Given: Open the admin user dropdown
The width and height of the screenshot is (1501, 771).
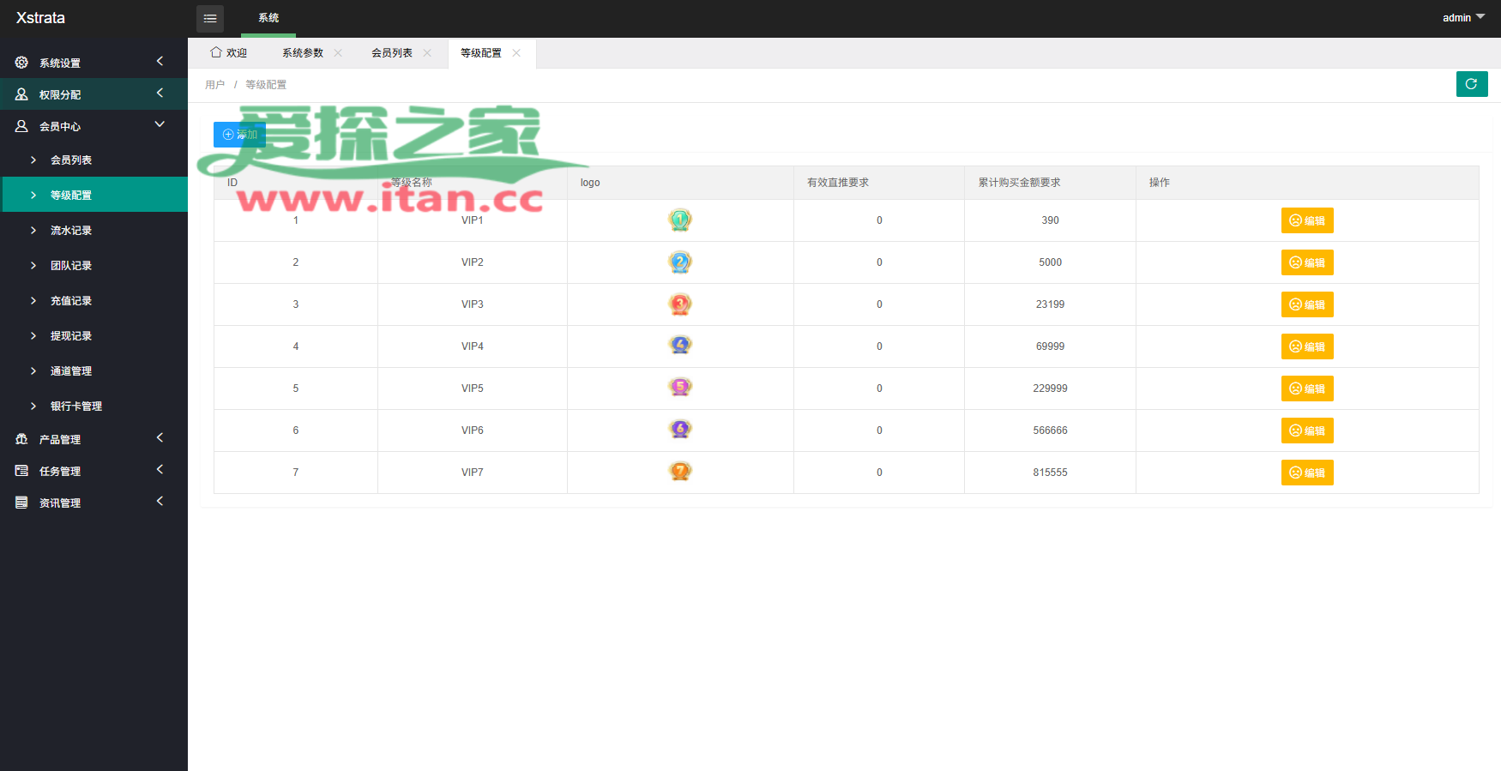Looking at the screenshot, I should point(1462,18).
